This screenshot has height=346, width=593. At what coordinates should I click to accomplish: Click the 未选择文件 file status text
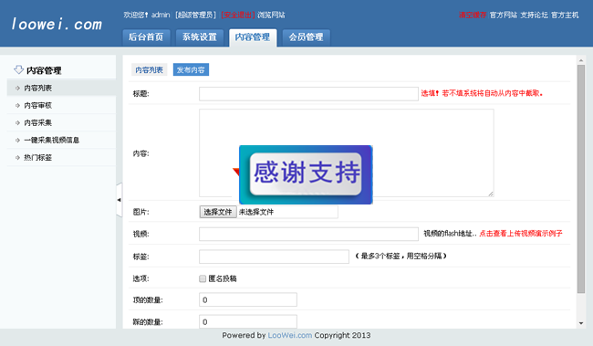click(x=256, y=212)
